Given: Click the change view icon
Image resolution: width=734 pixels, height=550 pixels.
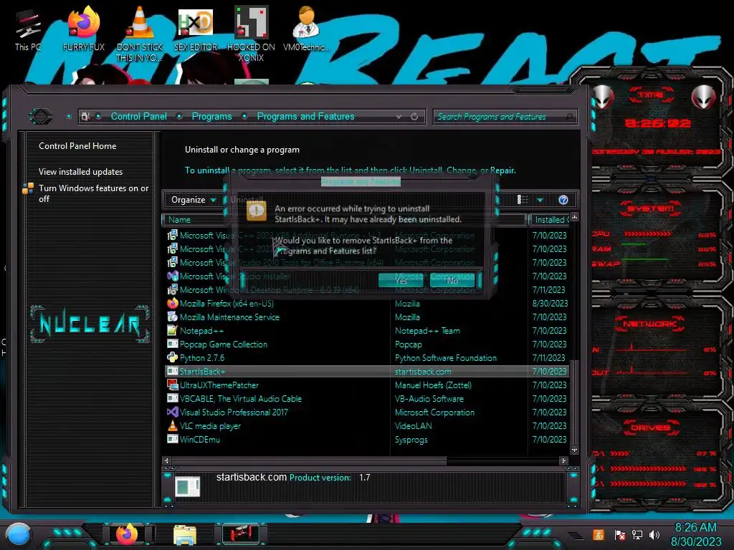Looking at the screenshot, I should (x=523, y=201).
